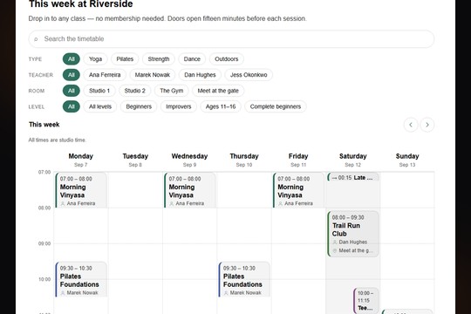Open Thursday 09:30 Pilates Foundations class
This screenshot has height=314, width=471.
point(244,279)
